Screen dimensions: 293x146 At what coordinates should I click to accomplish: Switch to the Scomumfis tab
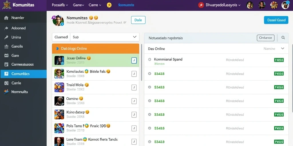pyautogui.click(x=126, y=5)
